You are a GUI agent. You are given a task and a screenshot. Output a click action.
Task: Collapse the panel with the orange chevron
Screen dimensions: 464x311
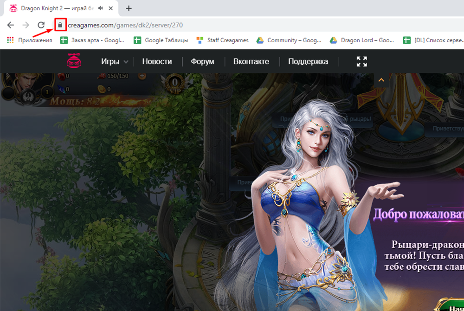click(381, 80)
